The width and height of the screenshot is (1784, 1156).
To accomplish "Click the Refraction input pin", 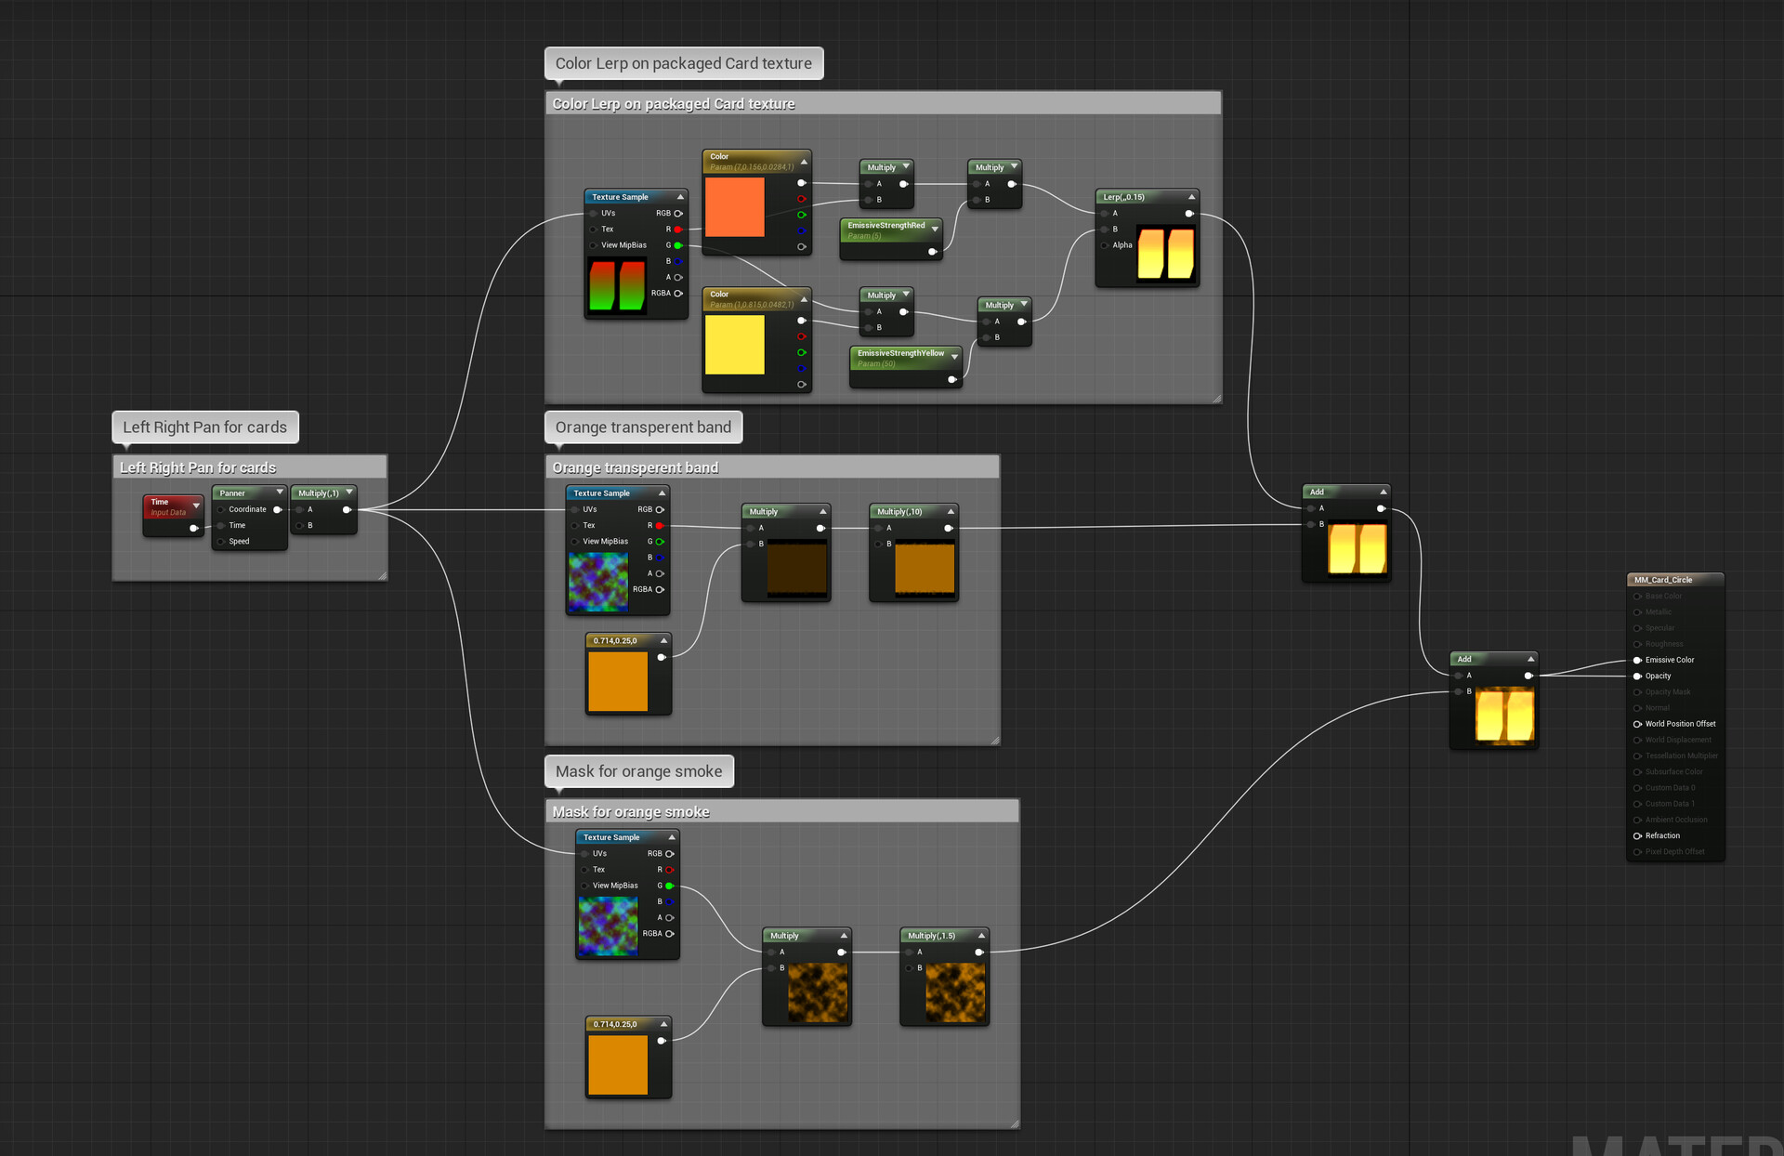I will [x=1637, y=835].
